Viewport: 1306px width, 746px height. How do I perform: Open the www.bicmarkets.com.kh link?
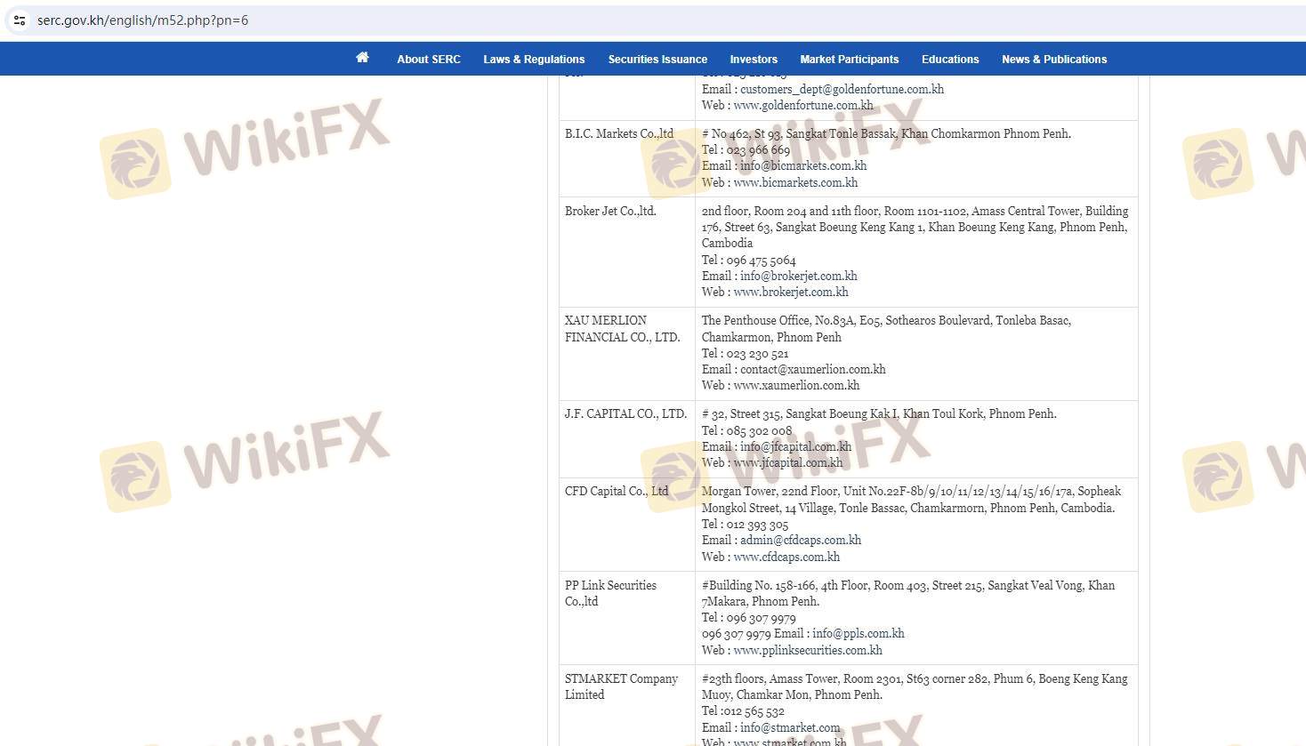click(x=795, y=182)
